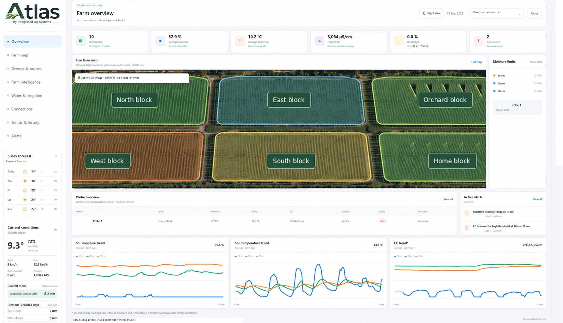This screenshot has width=563, height=323.
Task: Click Probe 1 in the probe table
Action: 98,221
